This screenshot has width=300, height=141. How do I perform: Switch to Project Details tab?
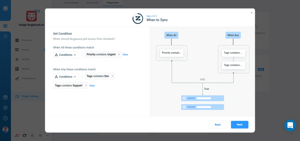point(71,3)
